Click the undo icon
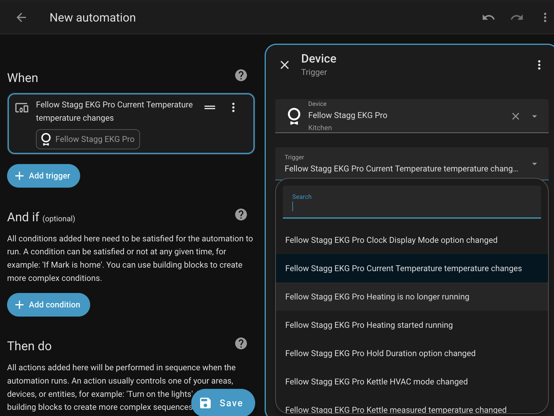Viewport: 554px width, 416px height. (488, 18)
